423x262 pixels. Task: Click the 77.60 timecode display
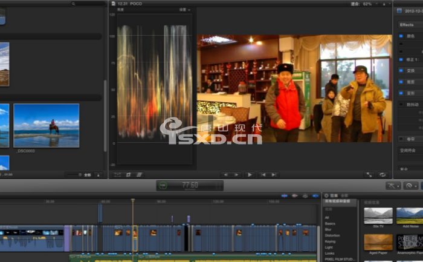(x=190, y=185)
